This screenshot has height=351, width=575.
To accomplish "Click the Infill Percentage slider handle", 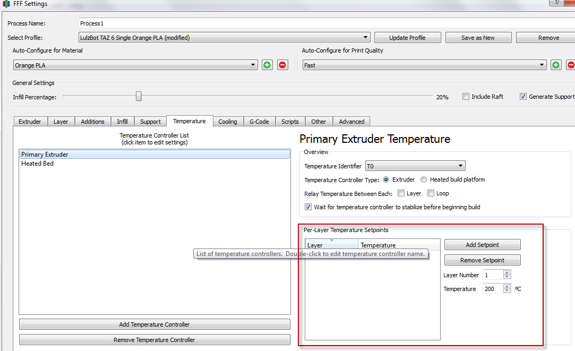I will click(139, 96).
